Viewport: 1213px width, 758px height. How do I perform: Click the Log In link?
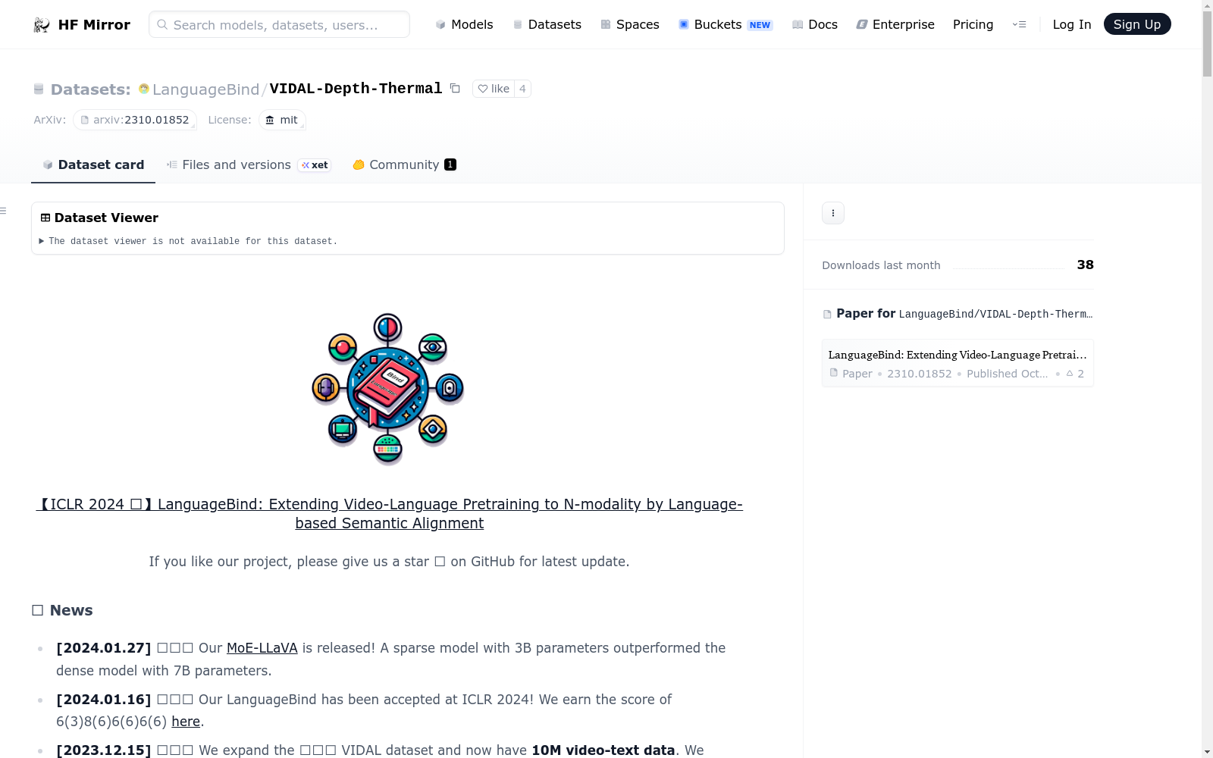(x=1072, y=24)
